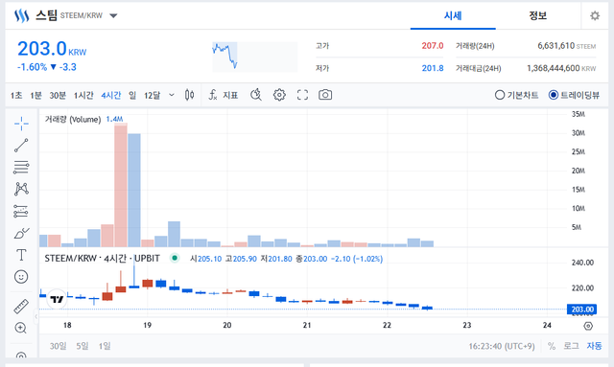The image size is (614, 367).
Task: Expand the STEEM/KRW market dropdown arrow
Action: coord(113,16)
